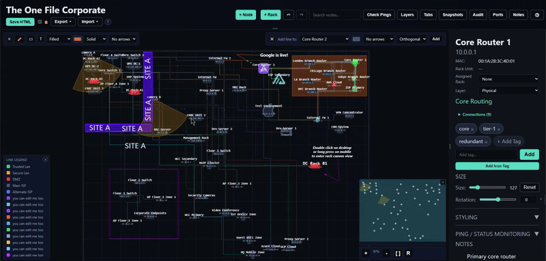
Task: Toggle Secure Lan legend color box
Action: coord(8,173)
